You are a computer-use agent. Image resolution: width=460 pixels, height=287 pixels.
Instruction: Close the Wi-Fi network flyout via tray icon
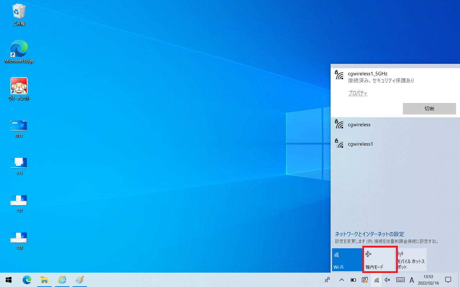(x=376, y=280)
